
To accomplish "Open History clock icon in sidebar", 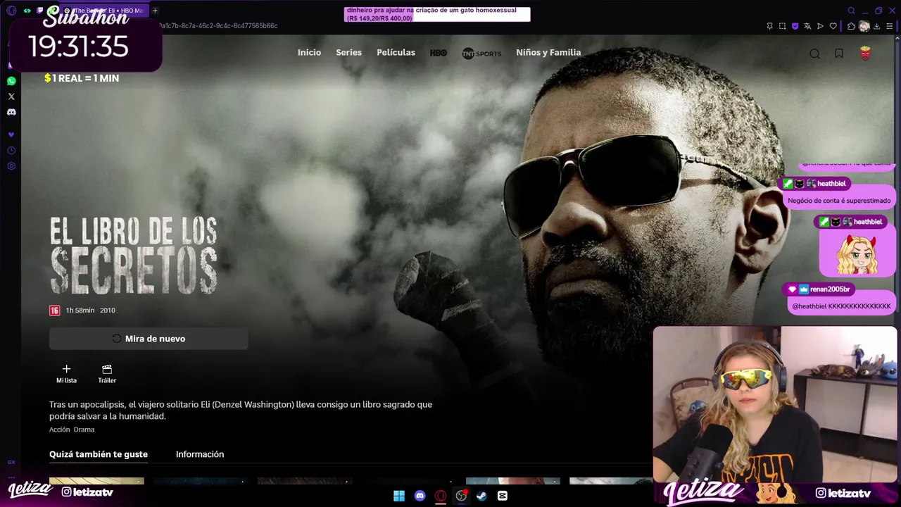I will tap(11, 151).
